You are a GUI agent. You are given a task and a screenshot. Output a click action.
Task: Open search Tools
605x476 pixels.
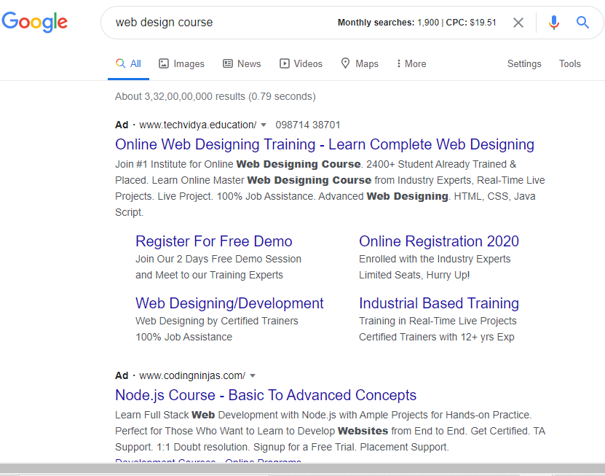pyautogui.click(x=570, y=63)
